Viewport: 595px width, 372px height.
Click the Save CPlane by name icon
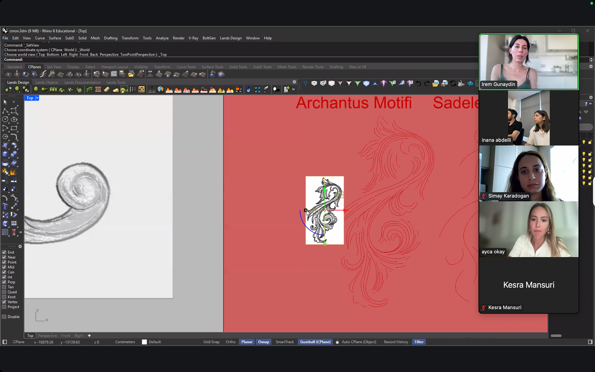pyautogui.click(x=123, y=74)
